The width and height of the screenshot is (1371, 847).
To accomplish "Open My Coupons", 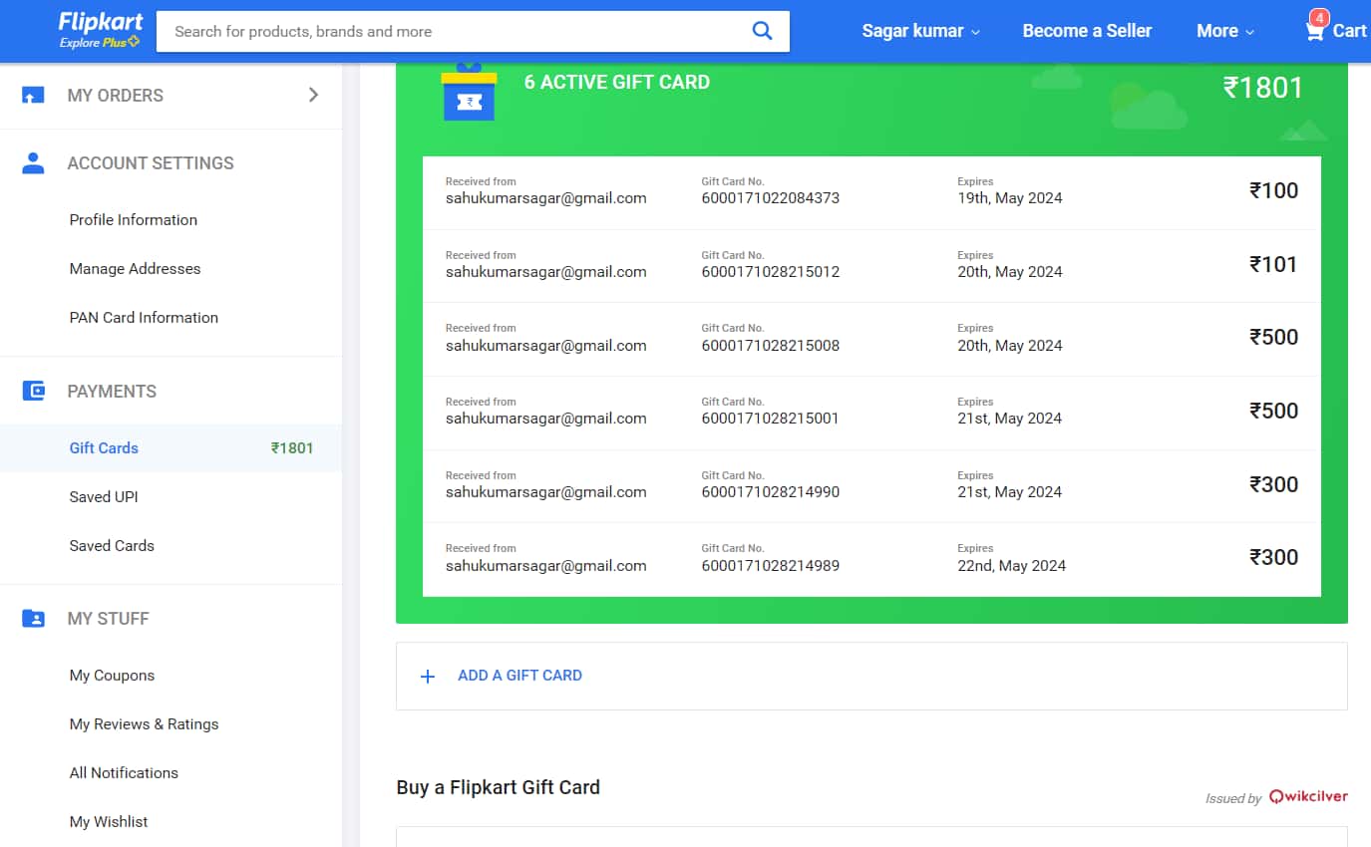I will coord(112,676).
